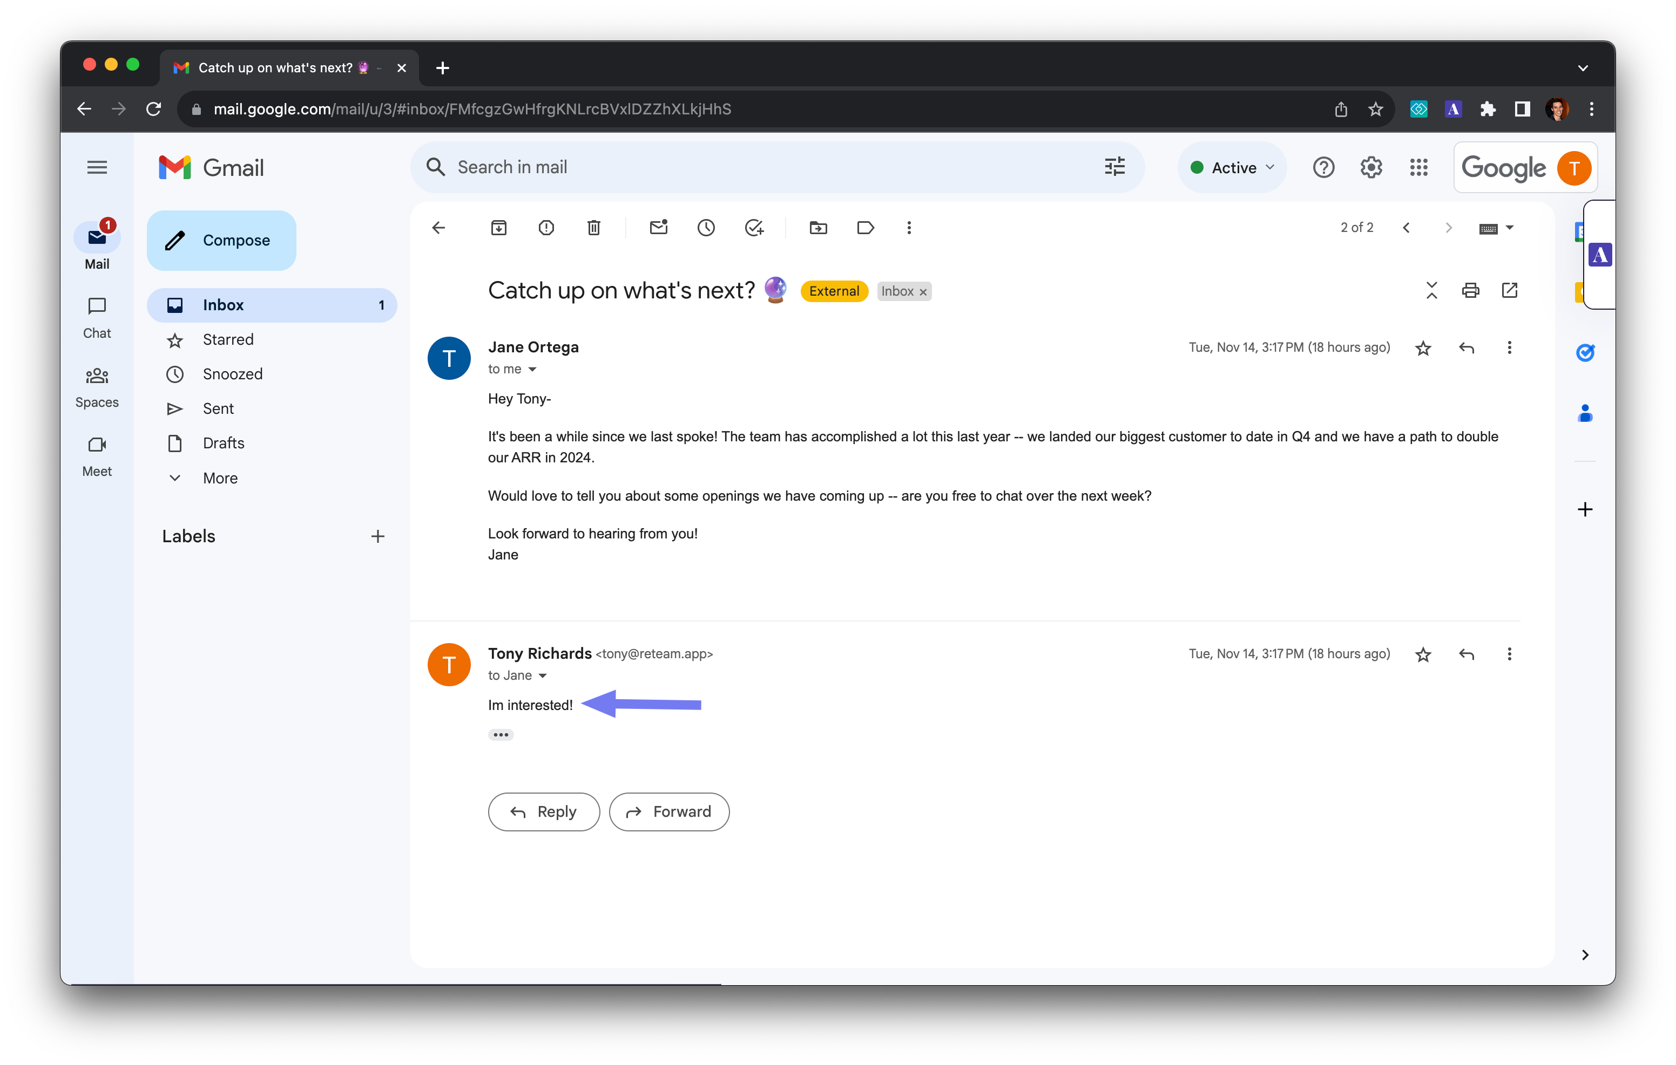Click the Move to folder icon
Screen dimensions: 1676x1065
click(x=818, y=228)
